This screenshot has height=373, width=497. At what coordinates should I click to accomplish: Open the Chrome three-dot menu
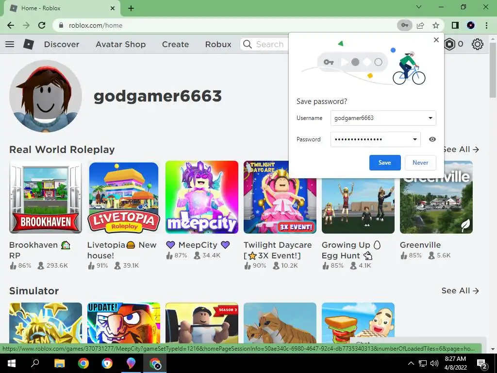pyautogui.click(x=486, y=25)
